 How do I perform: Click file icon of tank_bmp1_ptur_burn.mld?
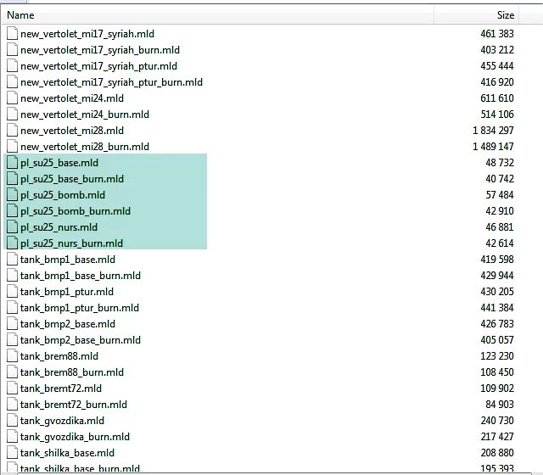(x=12, y=307)
